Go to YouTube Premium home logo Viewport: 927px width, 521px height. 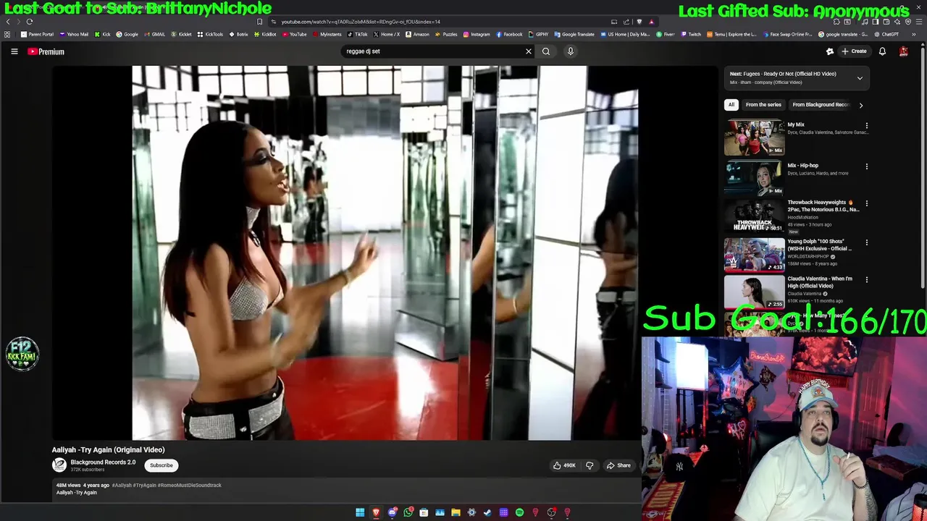pyautogui.click(x=46, y=51)
